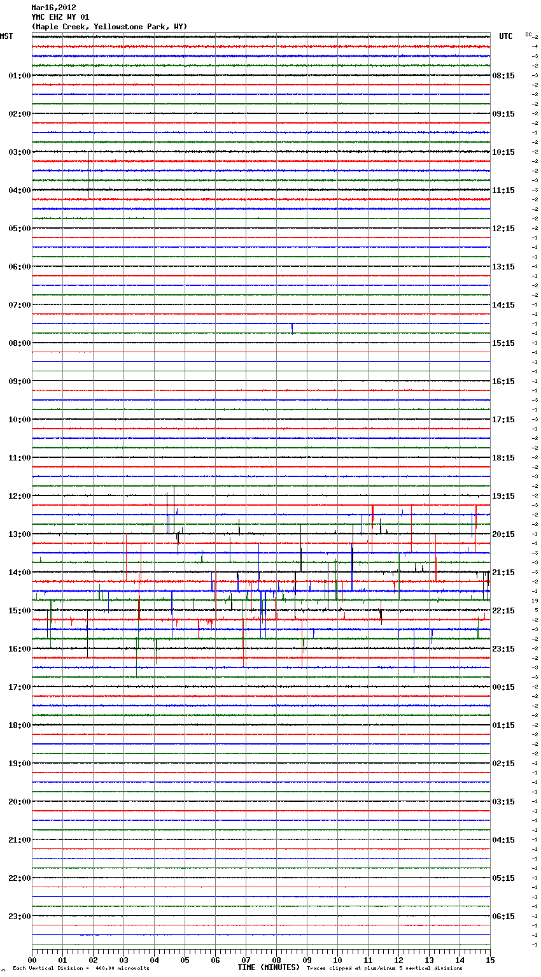The image size is (541, 977).
Task: Click the 01:15 UTC time label
Action: pos(503,725)
